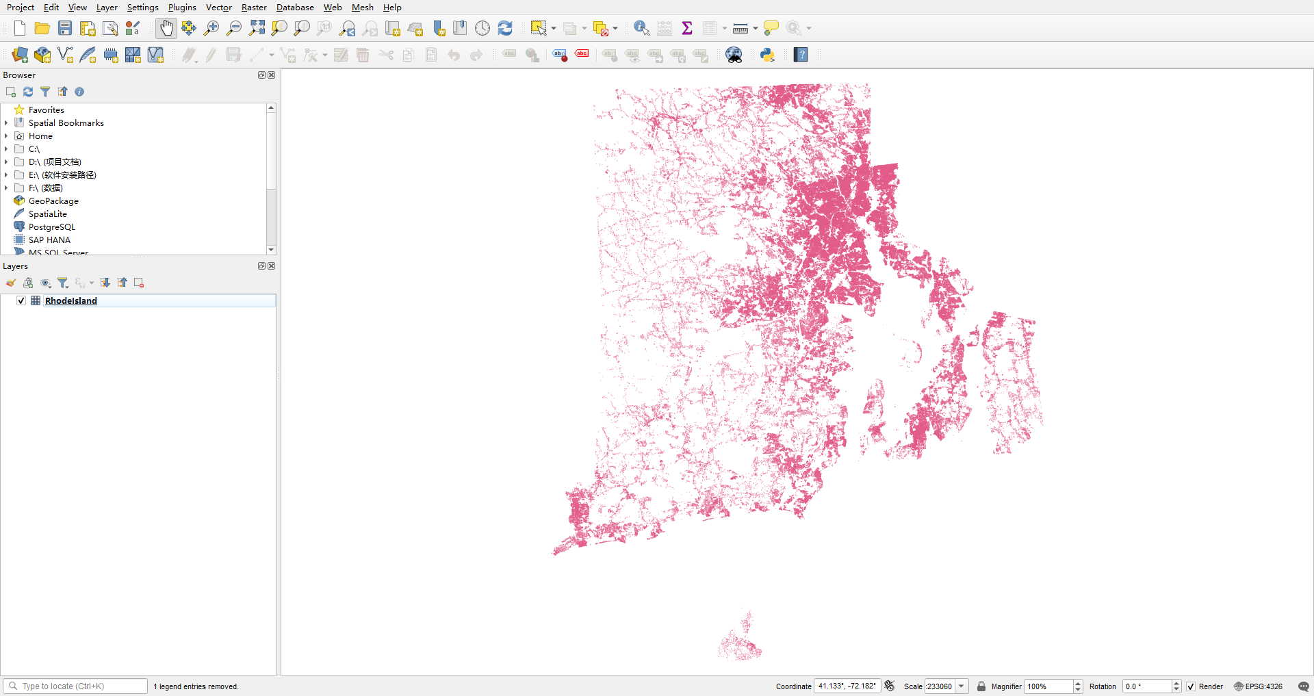This screenshot has width=1314, height=696.
Task: Expand the Spatial Bookmarks tree item
Action: (x=6, y=123)
